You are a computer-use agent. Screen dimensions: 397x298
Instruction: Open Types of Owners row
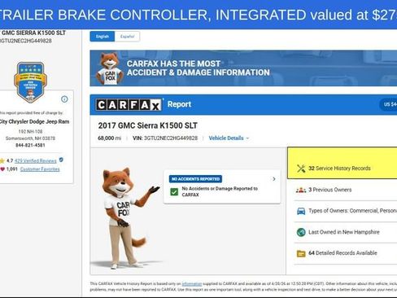pyautogui.click(x=346, y=211)
